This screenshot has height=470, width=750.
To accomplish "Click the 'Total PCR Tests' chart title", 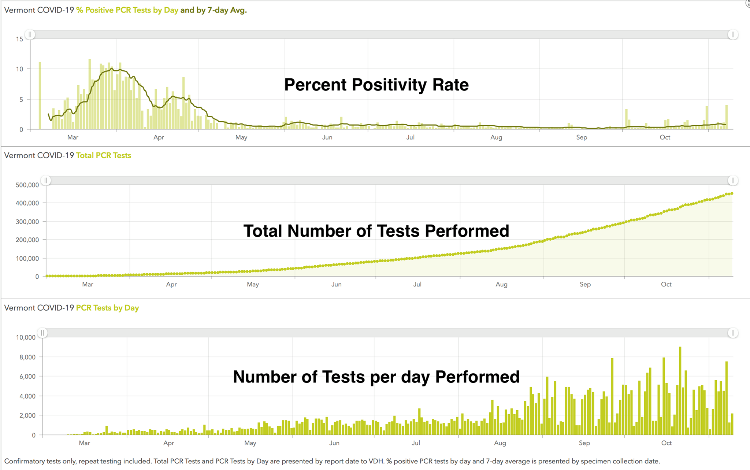I will point(104,155).
